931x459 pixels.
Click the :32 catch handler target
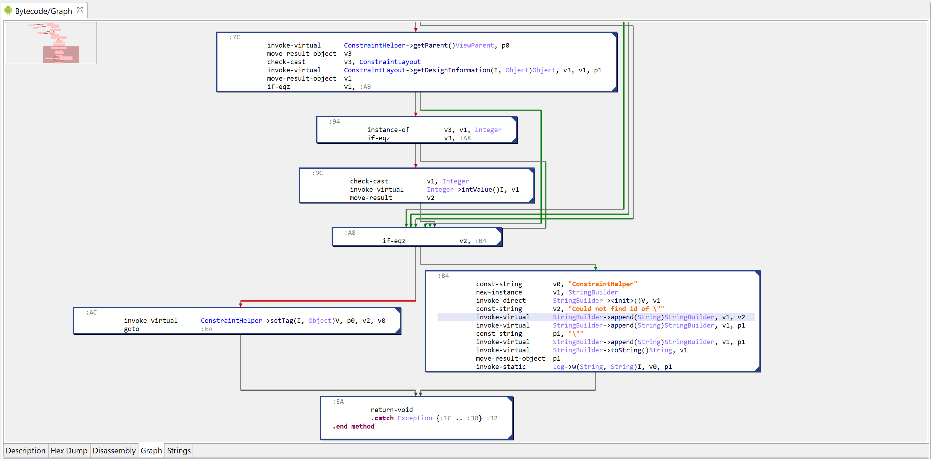coord(492,419)
